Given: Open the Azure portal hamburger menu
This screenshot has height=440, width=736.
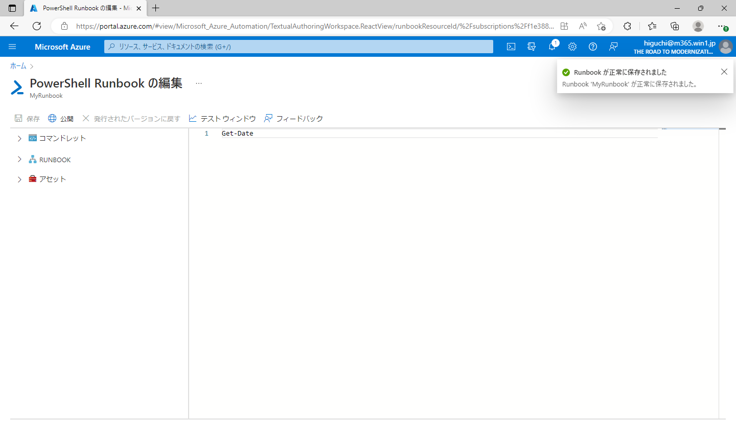Looking at the screenshot, I should (12, 47).
